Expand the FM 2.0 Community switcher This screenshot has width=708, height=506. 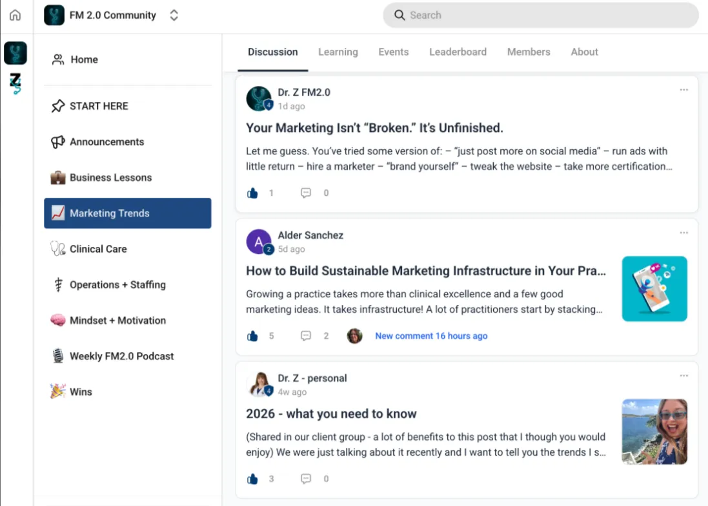pyautogui.click(x=174, y=16)
